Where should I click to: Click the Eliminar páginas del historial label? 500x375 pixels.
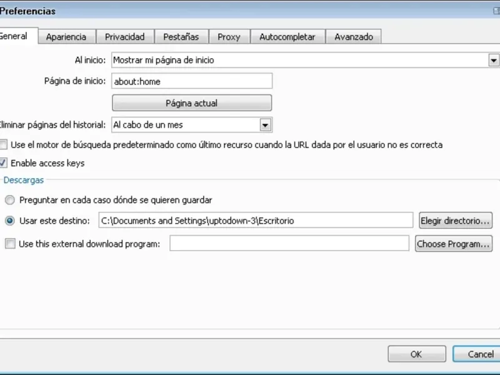(x=52, y=125)
